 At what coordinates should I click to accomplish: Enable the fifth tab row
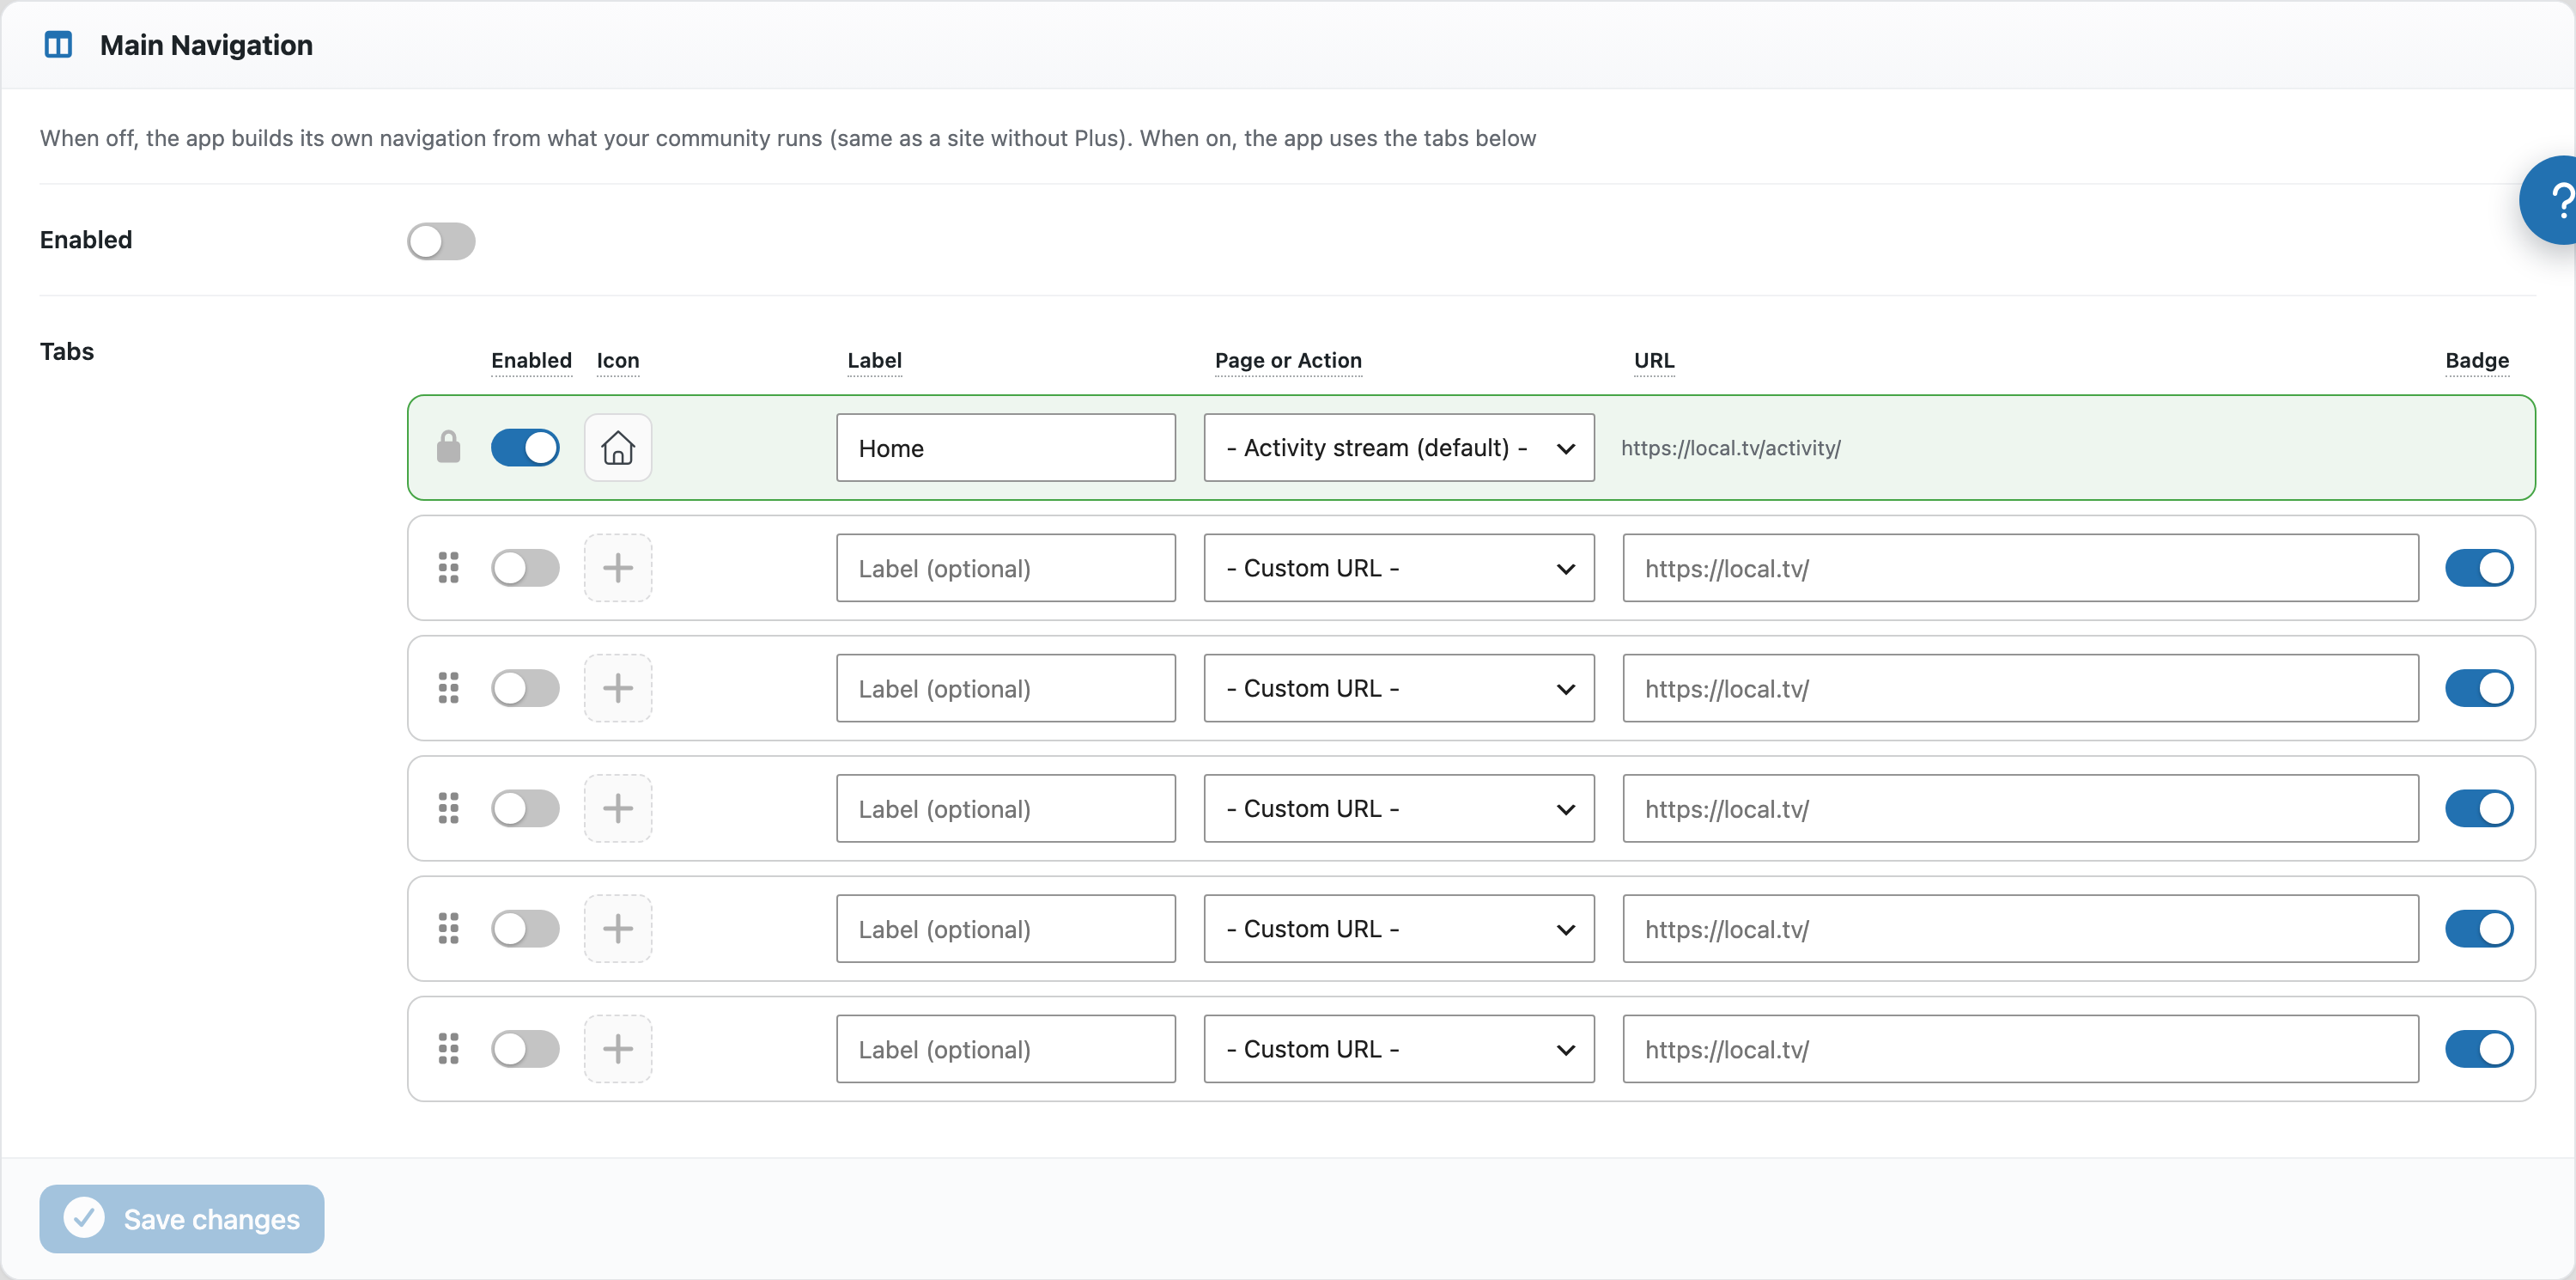[x=525, y=928]
